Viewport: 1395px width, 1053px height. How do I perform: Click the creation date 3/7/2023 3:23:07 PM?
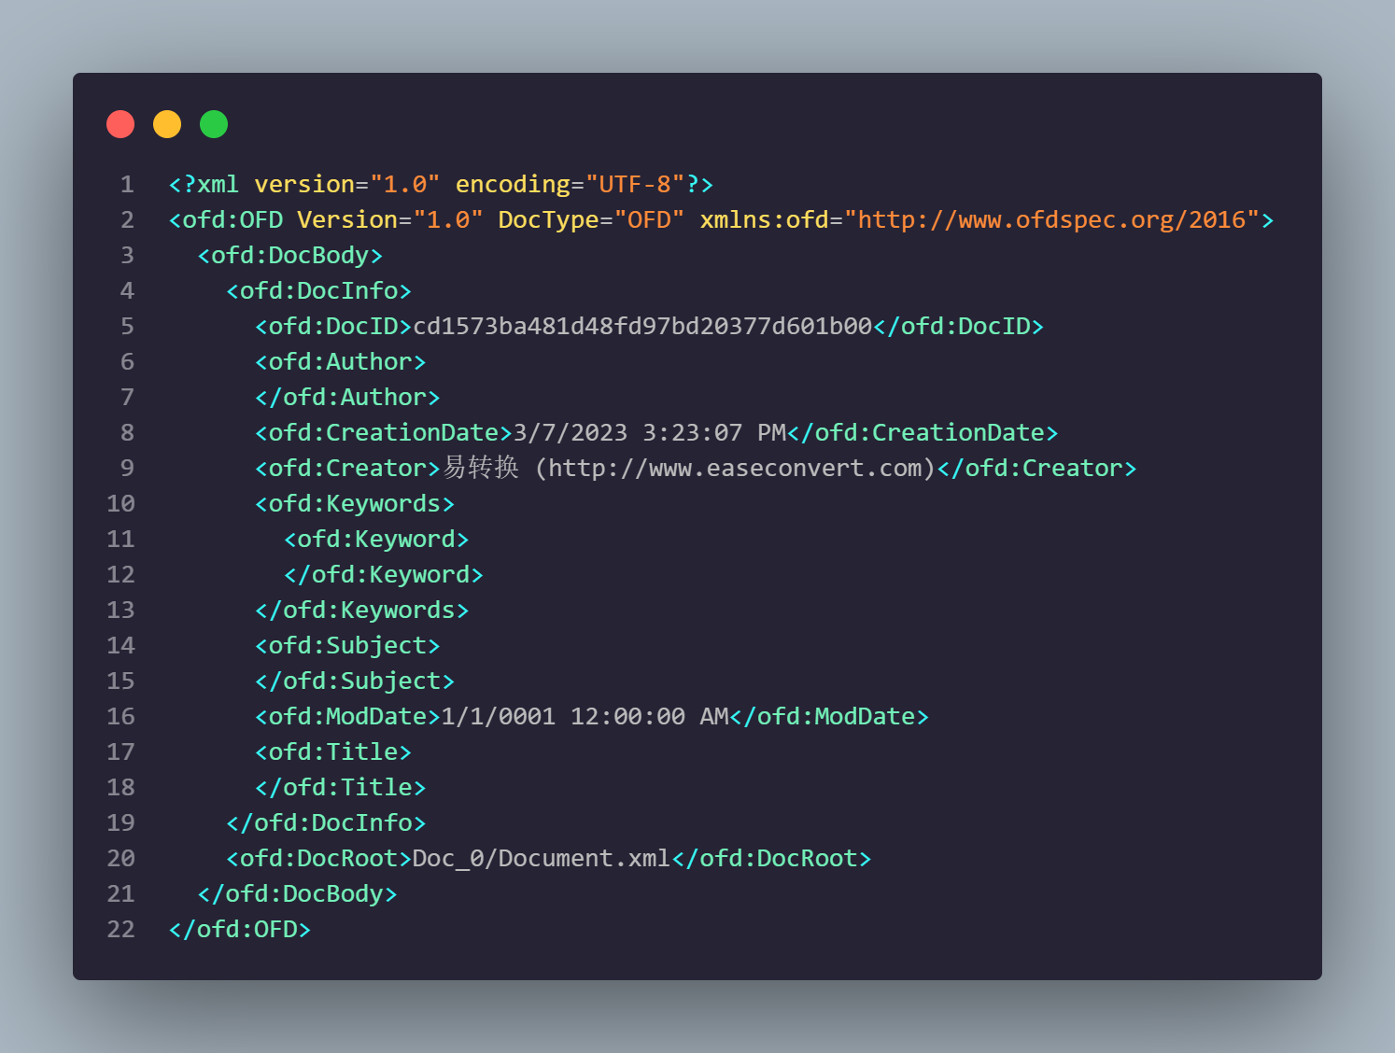click(x=650, y=433)
